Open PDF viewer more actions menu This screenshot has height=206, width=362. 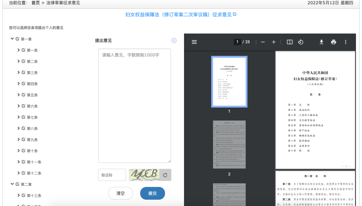(x=346, y=42)
